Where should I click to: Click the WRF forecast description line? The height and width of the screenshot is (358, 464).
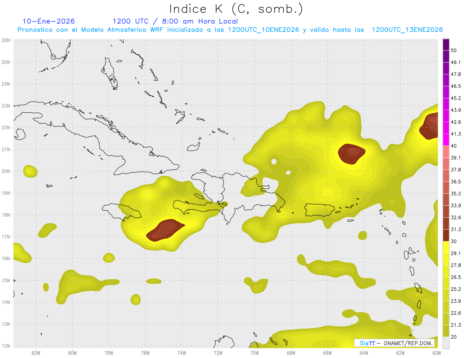230,30
